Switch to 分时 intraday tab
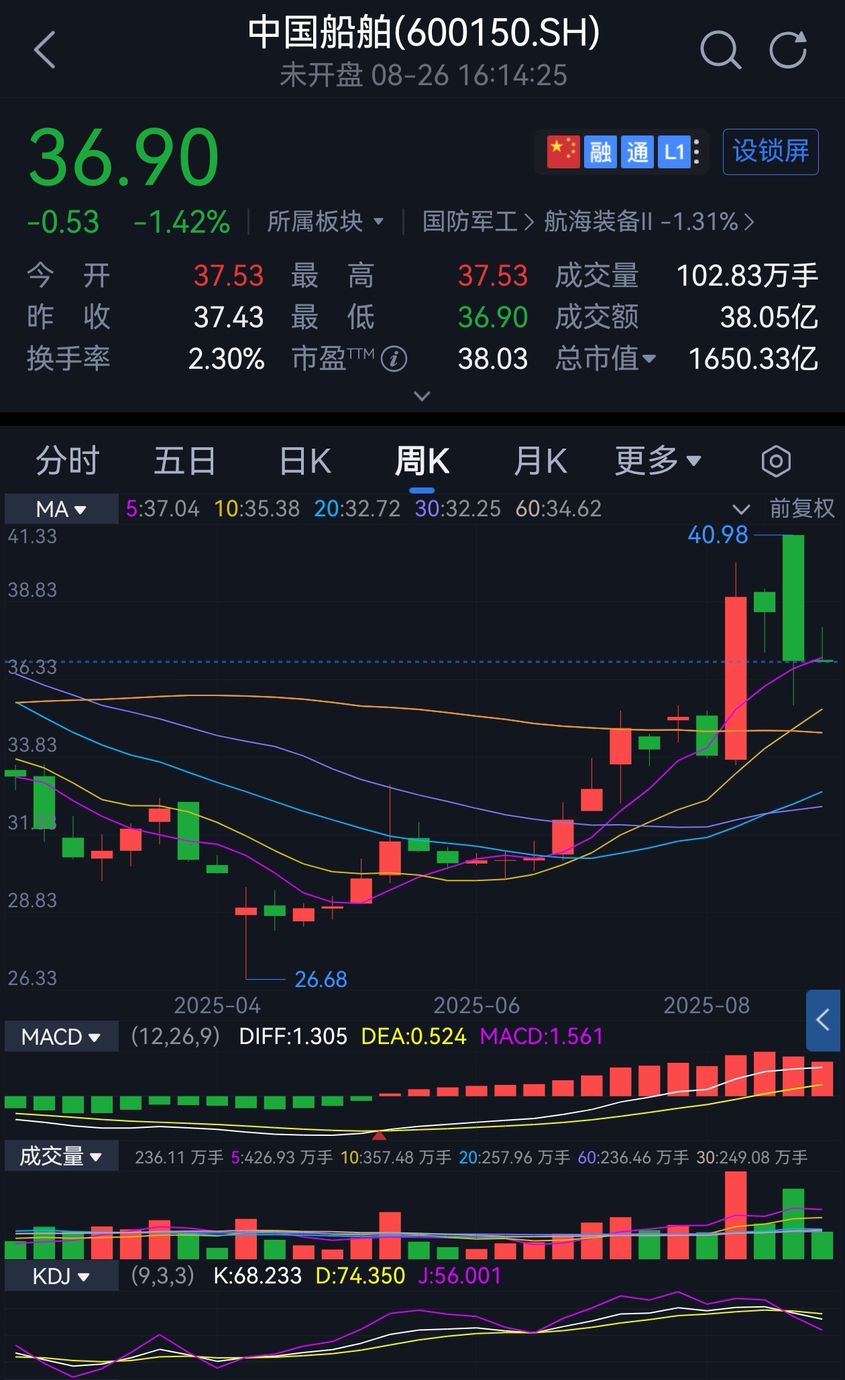The height and width of the screenshot is (1380, 845). [x=68, y=461]
